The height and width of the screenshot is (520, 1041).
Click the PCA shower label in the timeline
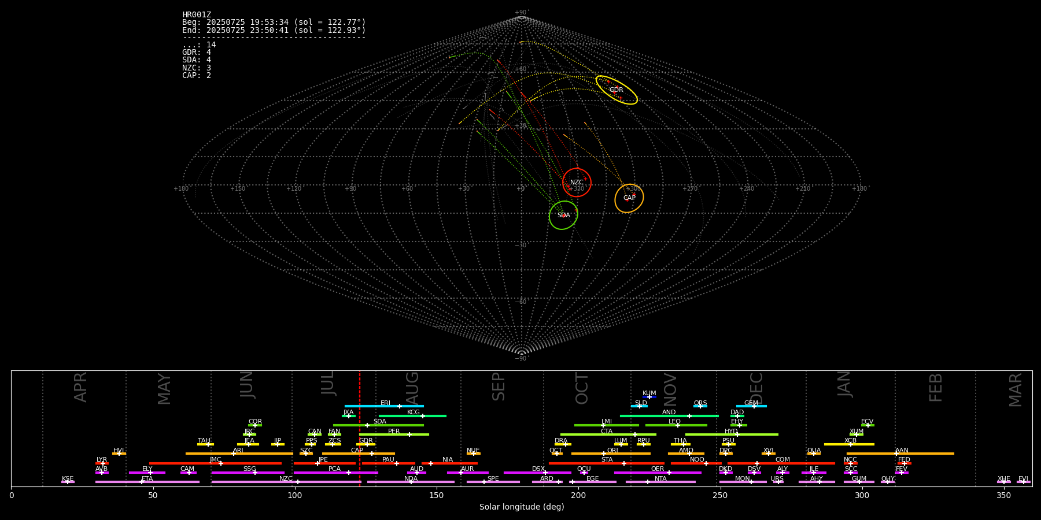[335, 469]
